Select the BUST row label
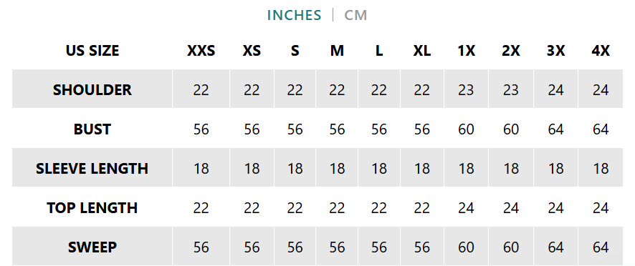This screenshot has width=635, height=266. (x=92, y=129)
